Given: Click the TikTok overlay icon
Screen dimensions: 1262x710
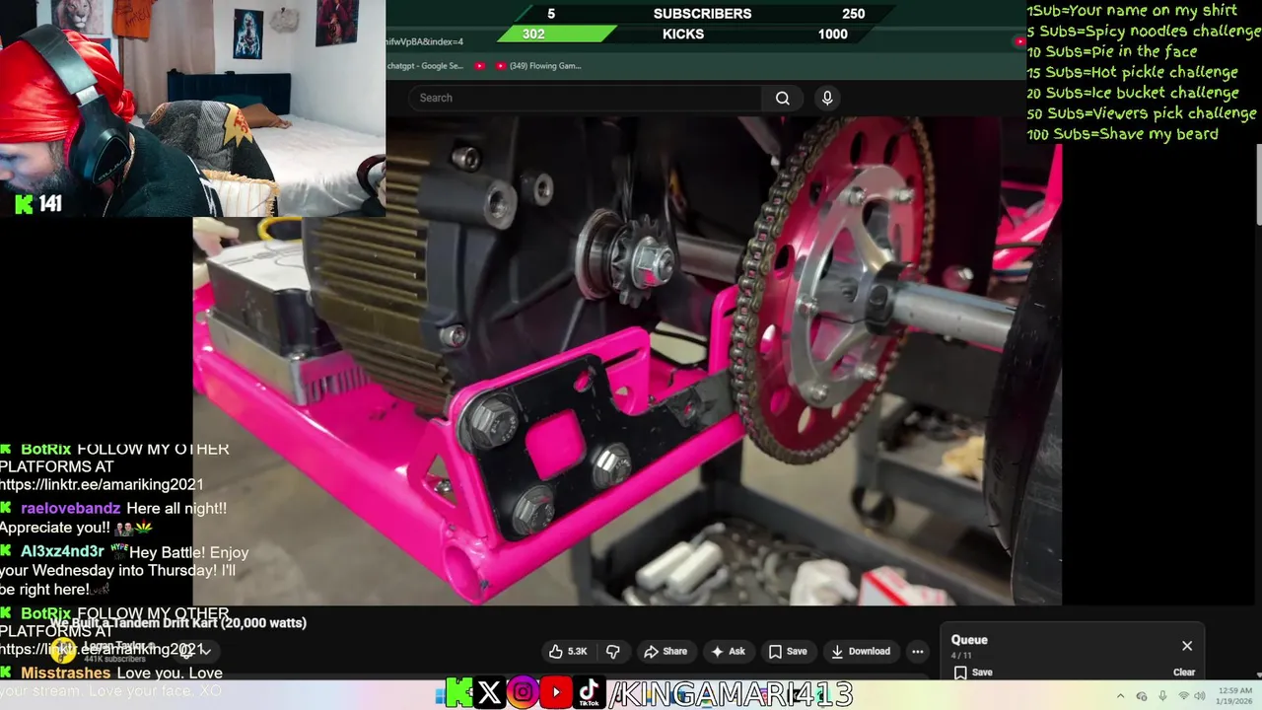Looking at the screenshot, I should pyautogui.click(x=590, y=693).
